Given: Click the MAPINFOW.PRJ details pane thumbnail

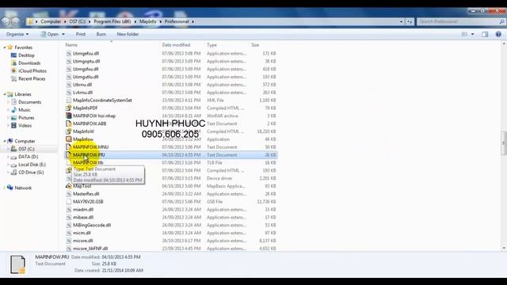Looking at the screenshot, I should 17,264.
